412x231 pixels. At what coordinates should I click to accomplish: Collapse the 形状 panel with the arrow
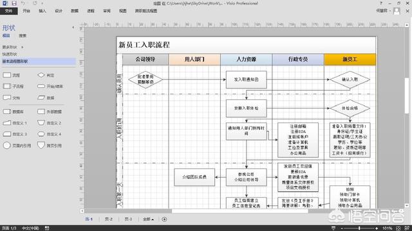click(73, 27)
